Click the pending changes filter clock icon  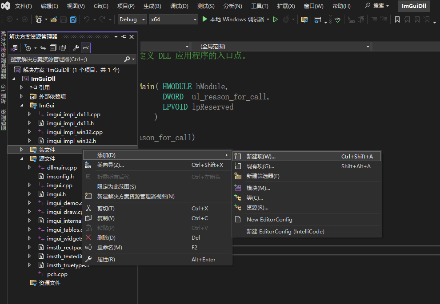(28, 48)
